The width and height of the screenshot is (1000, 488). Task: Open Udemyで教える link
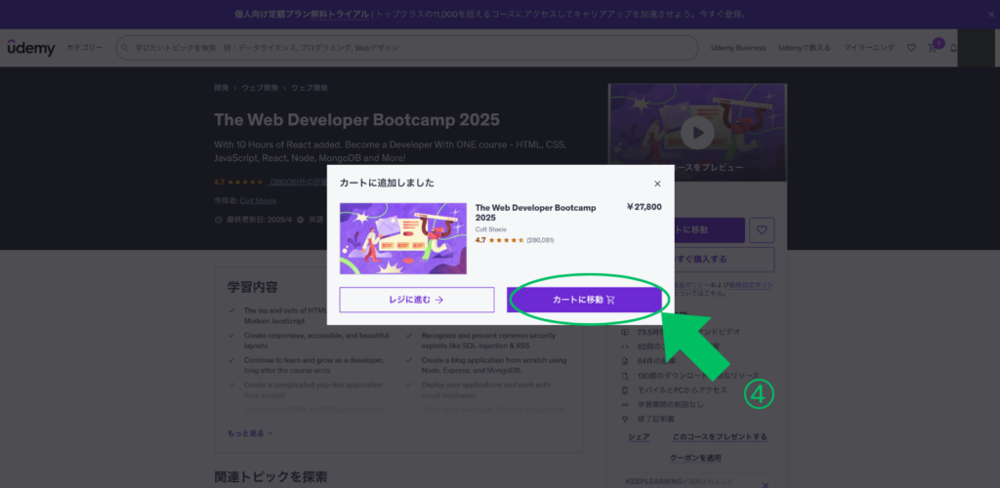coord(805,48)
